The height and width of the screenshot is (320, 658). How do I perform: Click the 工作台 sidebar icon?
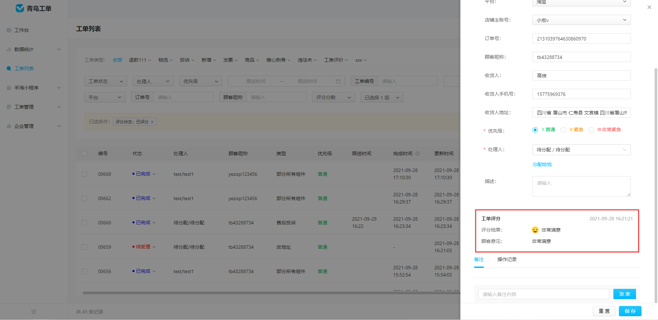point(9,30)
